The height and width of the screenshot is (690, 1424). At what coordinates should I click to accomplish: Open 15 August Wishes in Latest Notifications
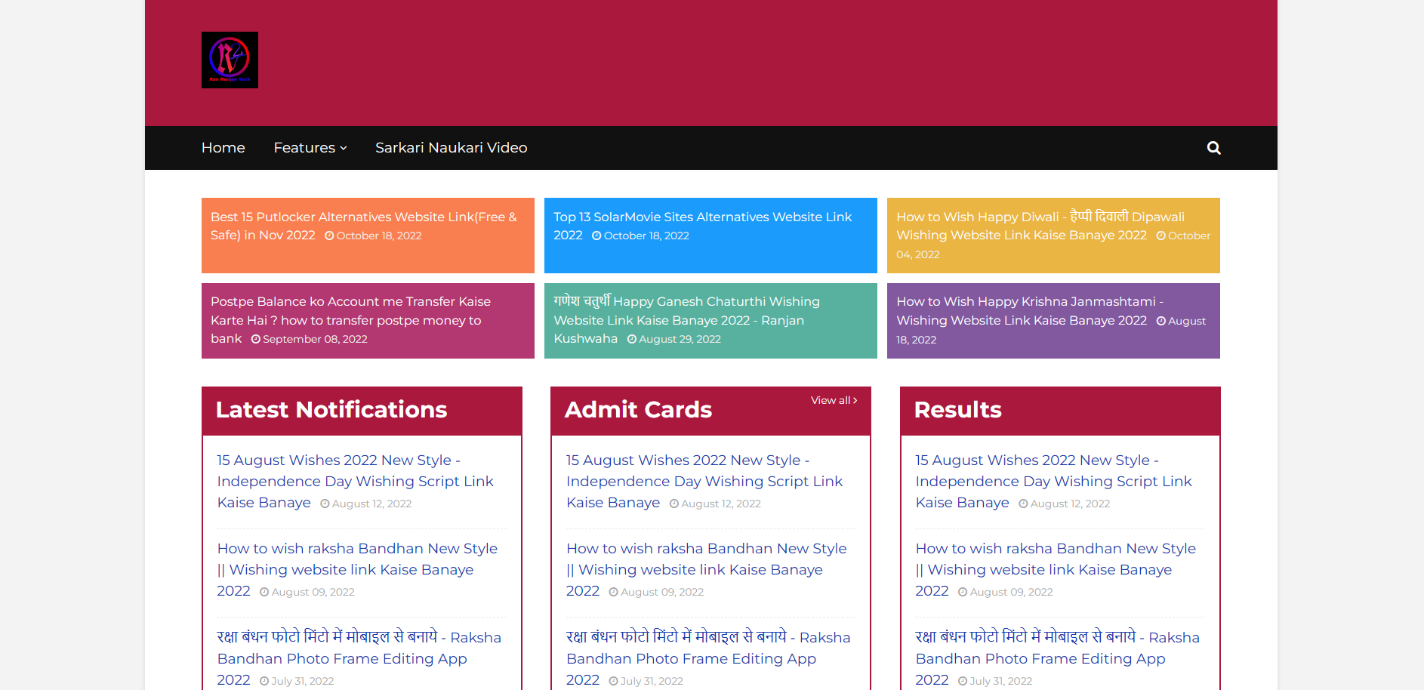[x=355, y=481]
